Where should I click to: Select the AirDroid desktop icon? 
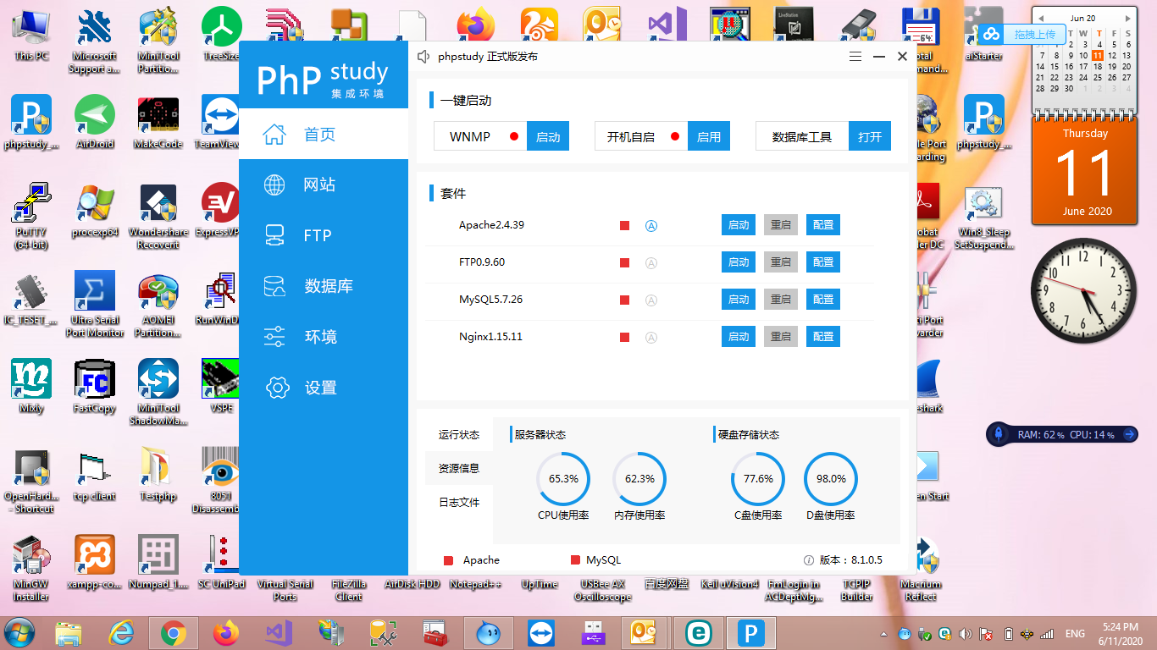pos(95,121)
